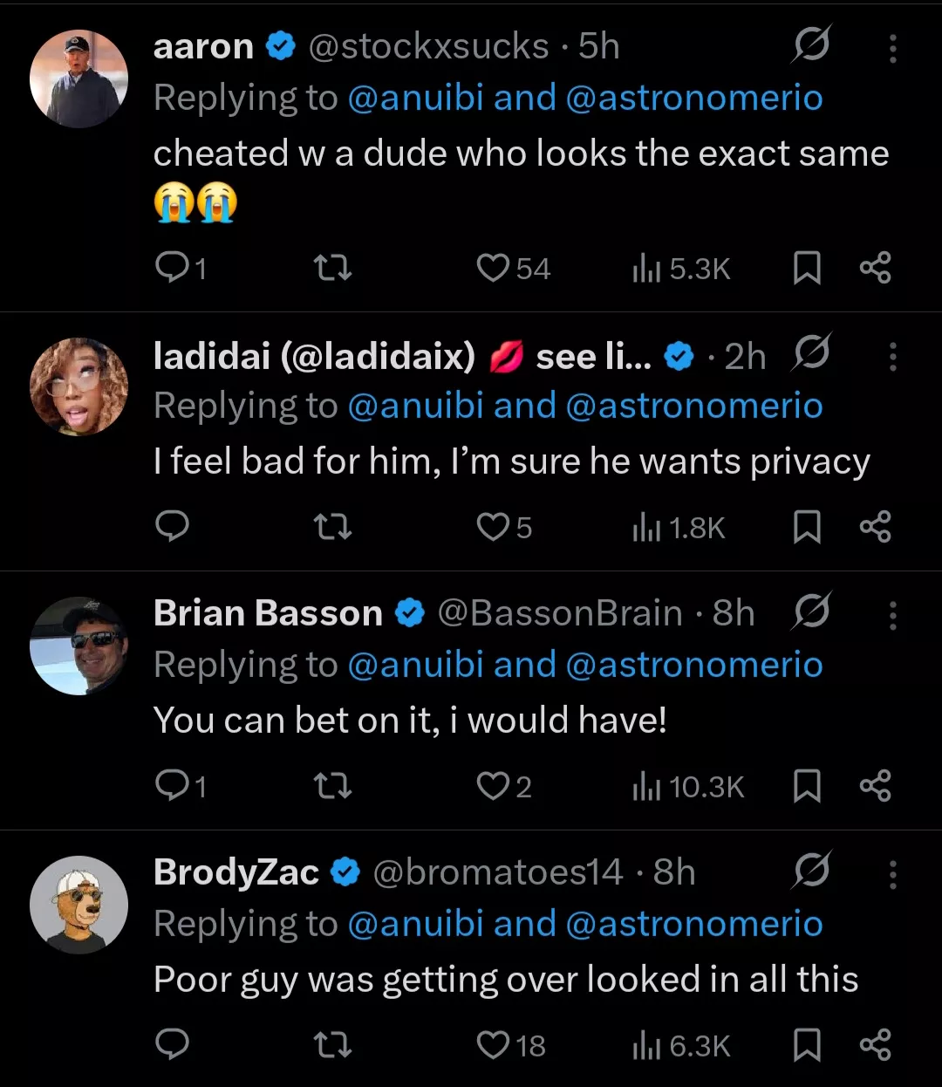Repost ladidai's tweet about privacy
The height and width of the screenshot is (1087, 942).
pyautogui.click(x=332, y=527)
